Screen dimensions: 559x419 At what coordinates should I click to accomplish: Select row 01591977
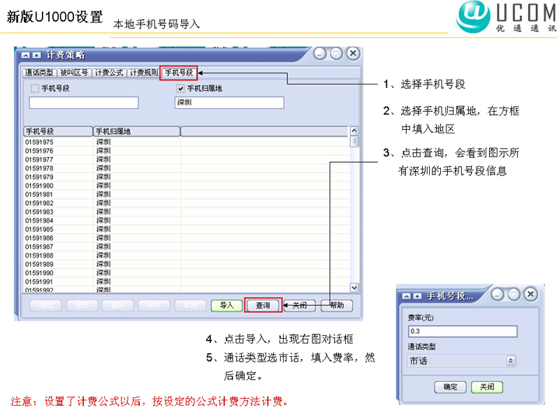pos(187,160)
